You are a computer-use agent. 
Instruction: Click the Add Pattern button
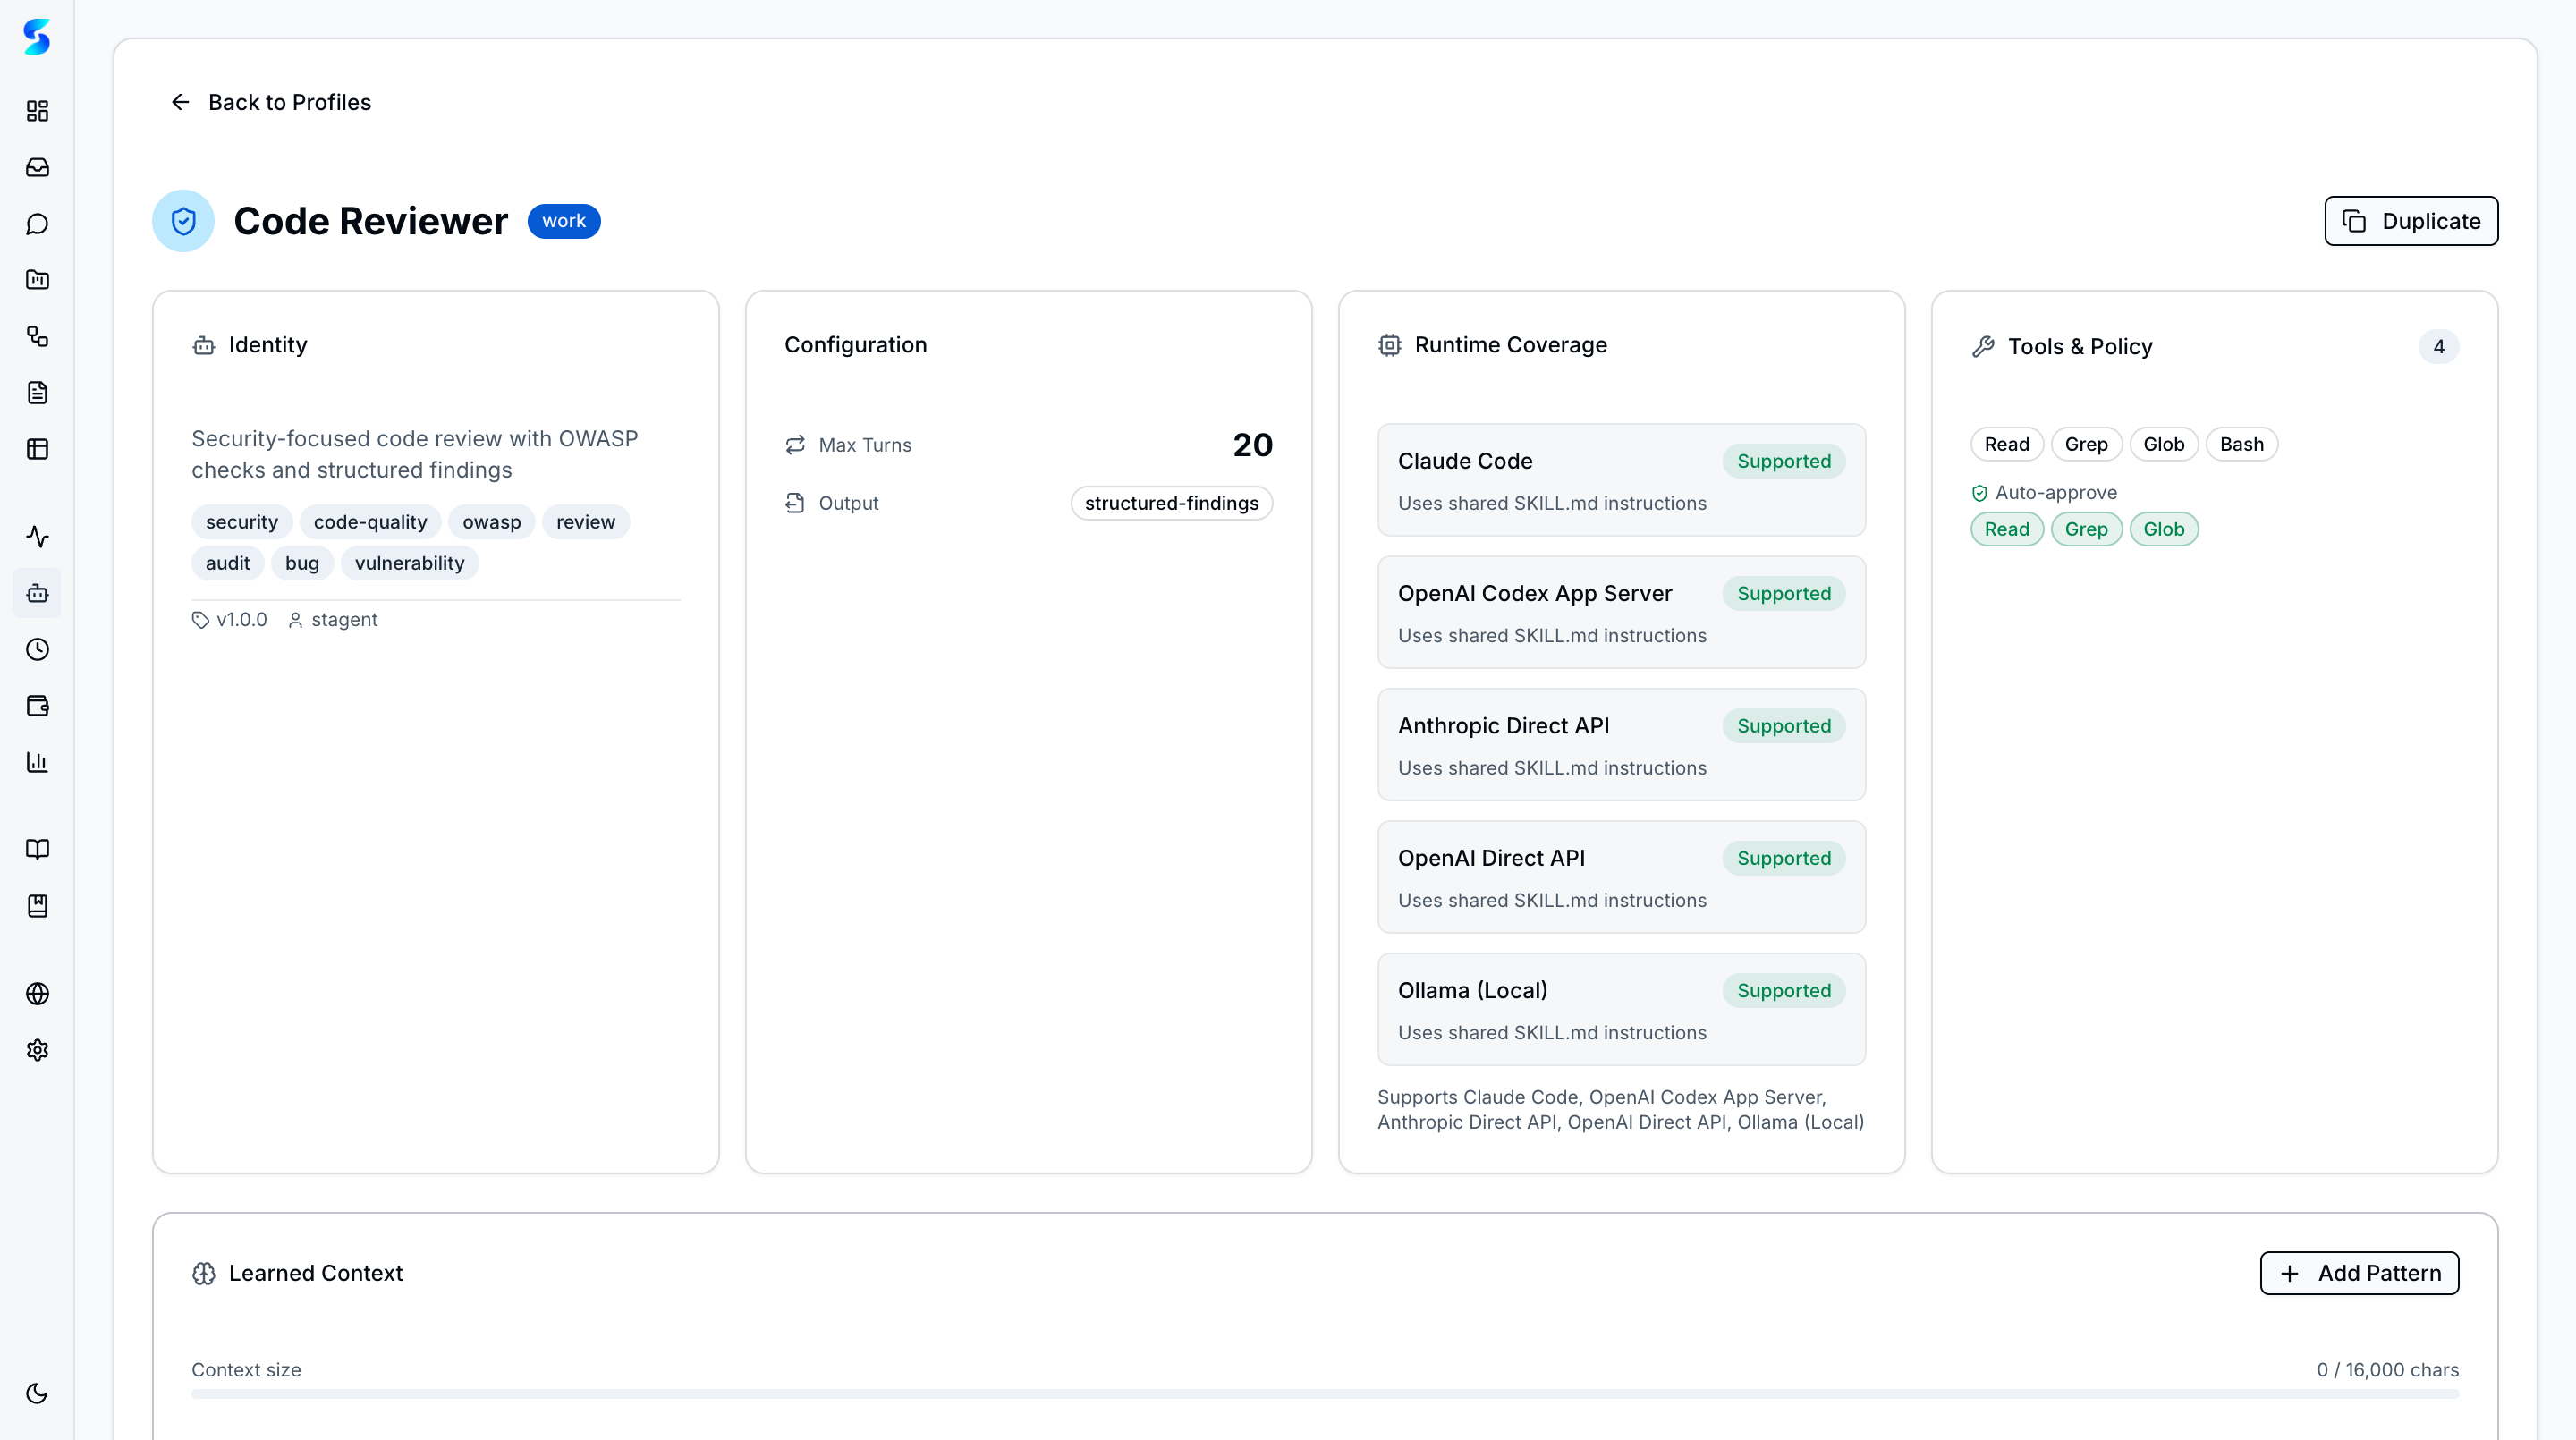point(2359,1273)
